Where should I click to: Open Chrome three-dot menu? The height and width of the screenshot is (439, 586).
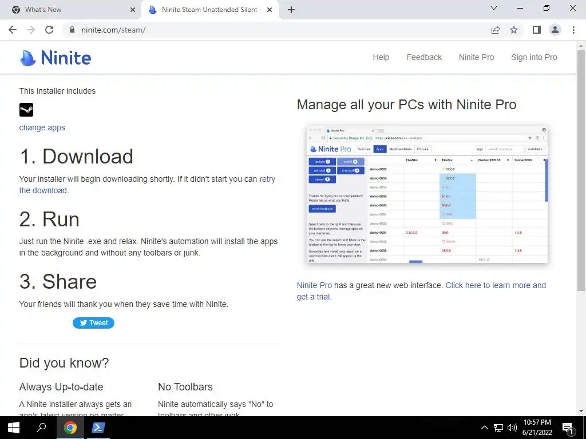point(573,30)
